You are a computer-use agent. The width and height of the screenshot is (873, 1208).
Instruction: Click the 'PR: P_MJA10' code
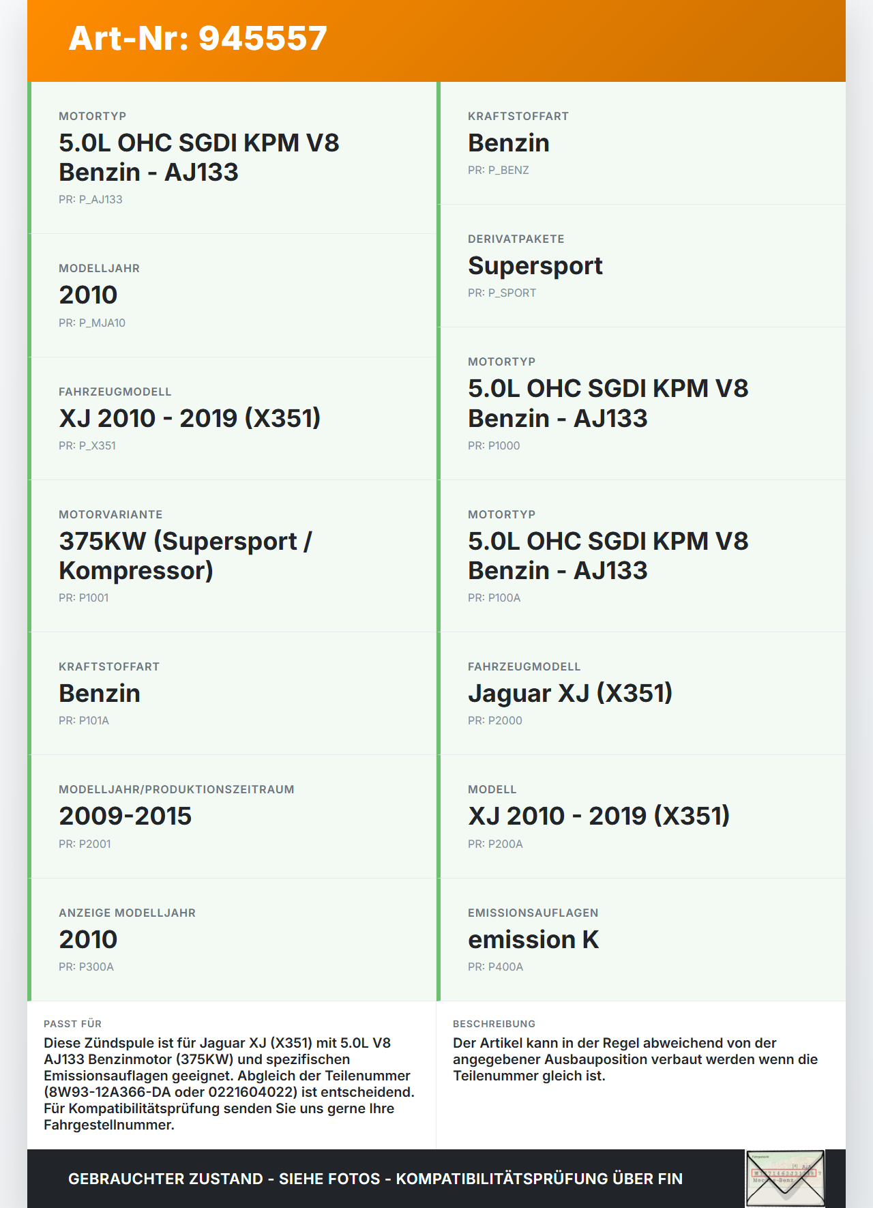pyautogui.click(x=92, y=323)
